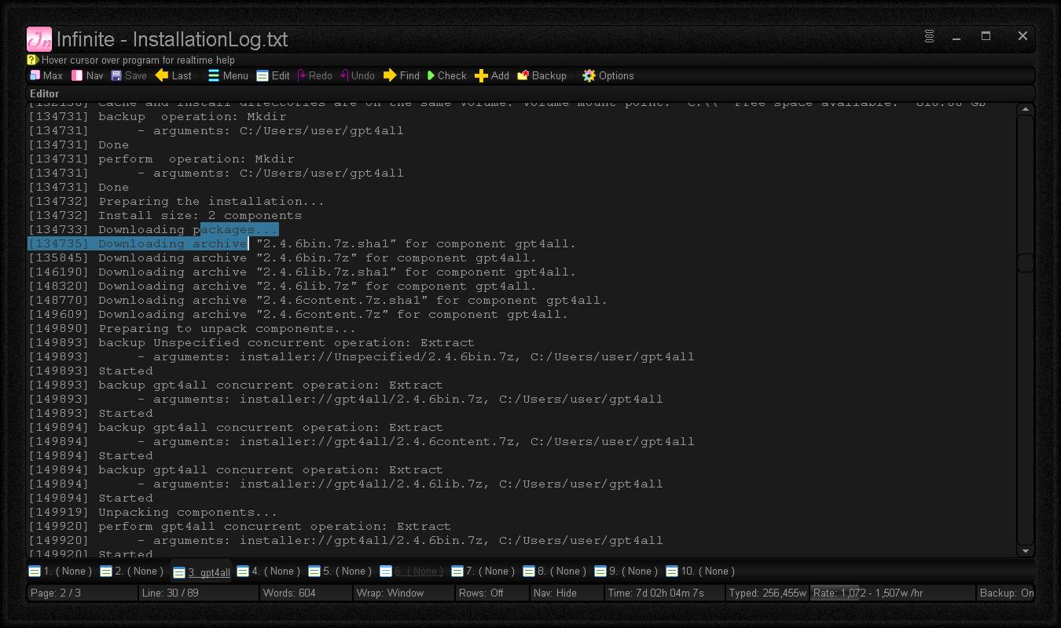
Task: Click the line "Install size: 2 components"
Action: (x=165, y=215)
